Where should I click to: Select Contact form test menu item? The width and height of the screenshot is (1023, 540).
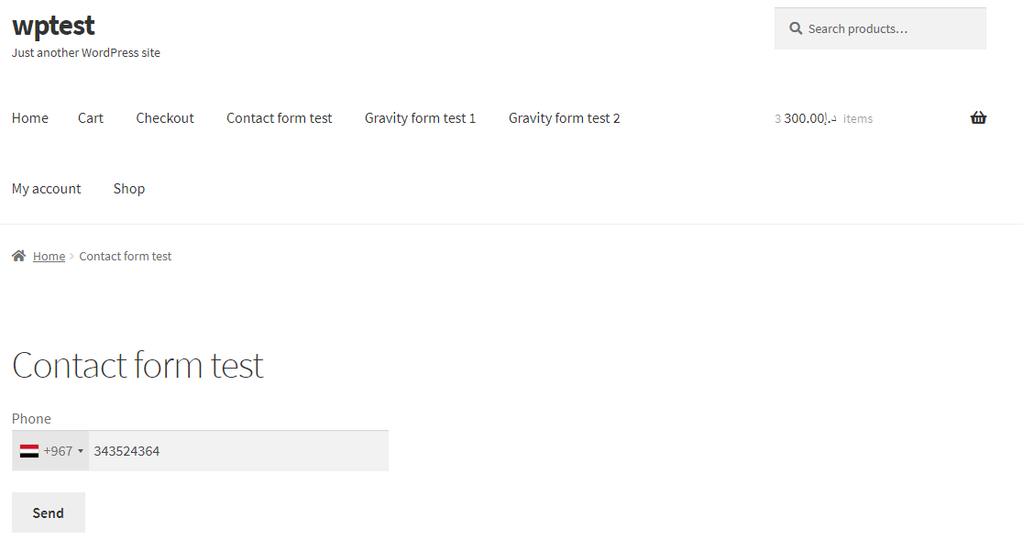280,118
